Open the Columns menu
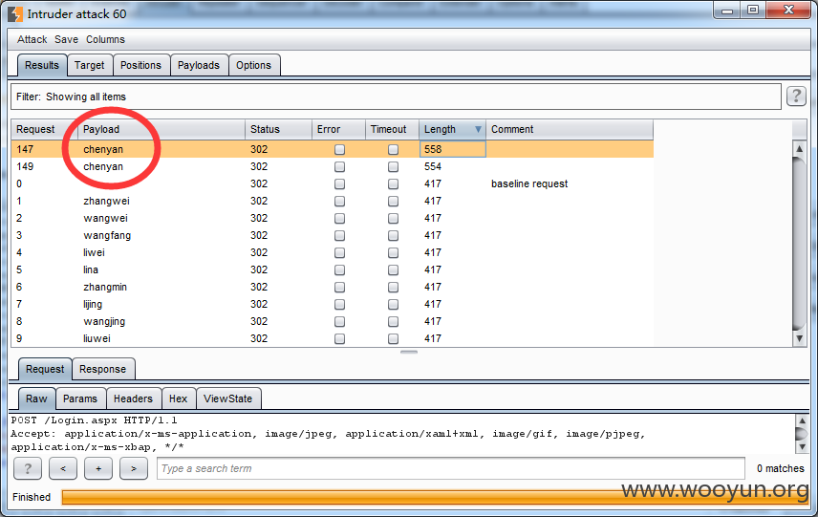This screenshot has width=818, height=517. 105,39
